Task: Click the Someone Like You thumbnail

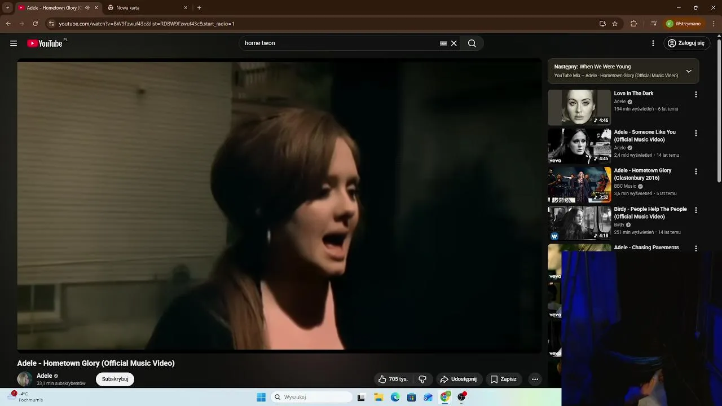Action: tap(579, 146)
